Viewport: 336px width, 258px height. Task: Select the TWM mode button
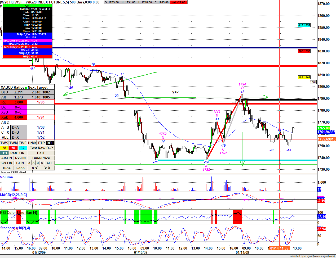click(14, 143)
